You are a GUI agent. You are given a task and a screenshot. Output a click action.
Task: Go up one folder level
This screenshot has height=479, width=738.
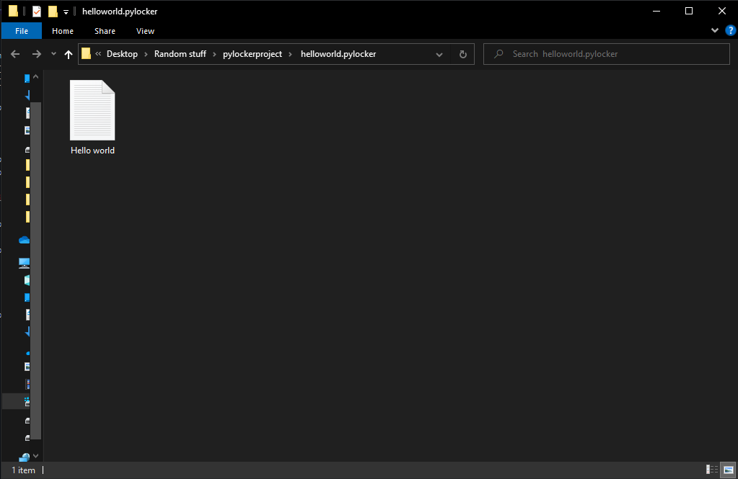click(x=69, y=55)
